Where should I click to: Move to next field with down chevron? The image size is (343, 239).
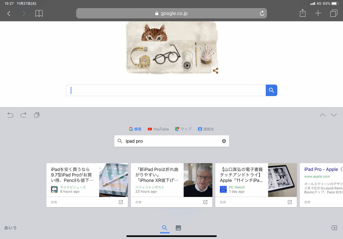[334, 115]
